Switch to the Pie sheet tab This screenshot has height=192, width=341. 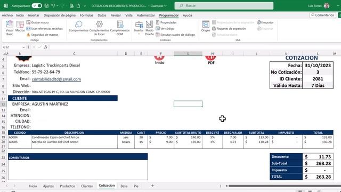tap(136, 186)
